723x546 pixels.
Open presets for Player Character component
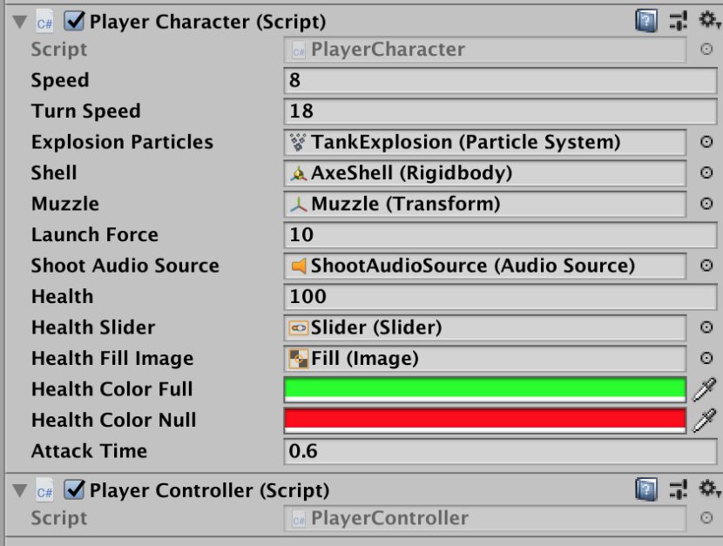(x=679, y=21)
